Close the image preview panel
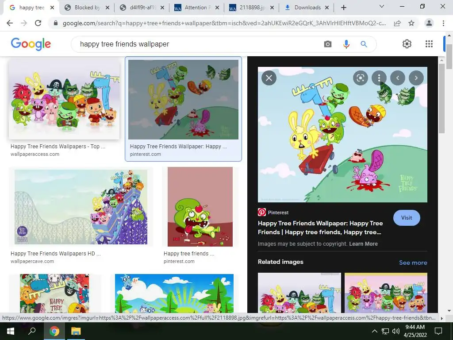Viewport: 453px width, 340px height. tap(269, 78)
